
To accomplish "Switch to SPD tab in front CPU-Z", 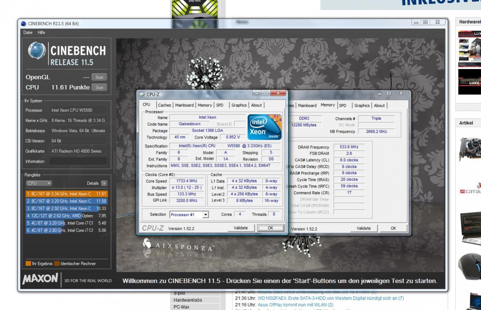I will coord(220,105).
